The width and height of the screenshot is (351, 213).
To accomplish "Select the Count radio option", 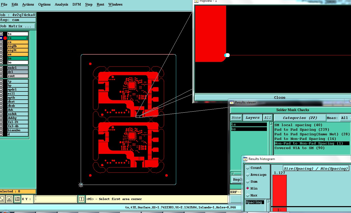I will [x=248, y=168].
